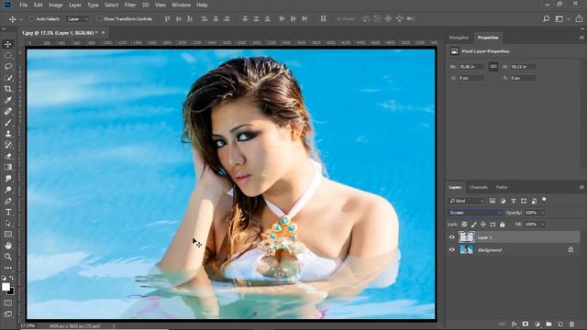
Task: Open the Window menu
Action: coord(181,5)
